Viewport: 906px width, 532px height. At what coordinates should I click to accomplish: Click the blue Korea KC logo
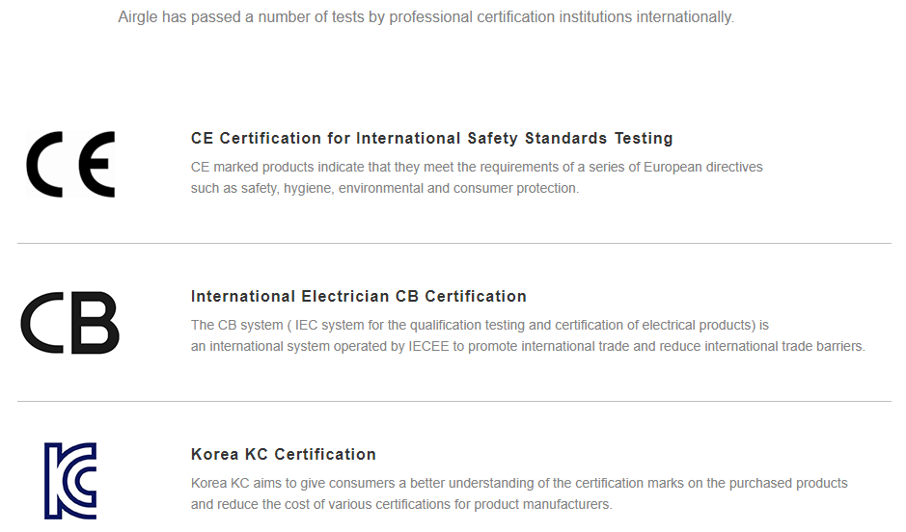pos(70,480)
